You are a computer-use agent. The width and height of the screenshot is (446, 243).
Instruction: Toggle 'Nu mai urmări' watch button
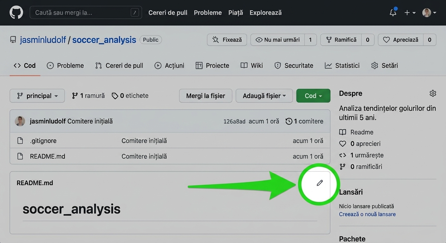click(x=278, y=40)
